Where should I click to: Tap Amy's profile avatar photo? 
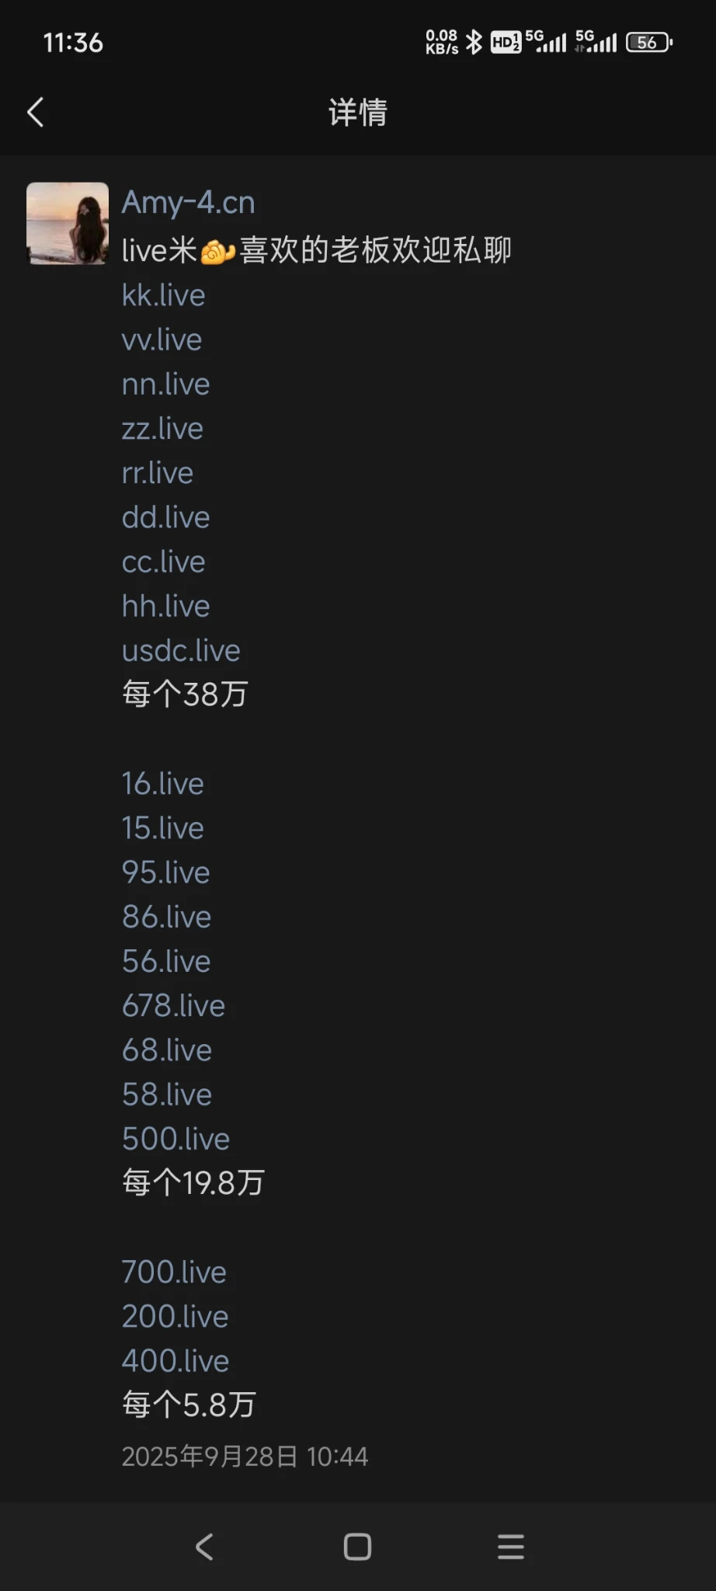[x=68, y=224]
